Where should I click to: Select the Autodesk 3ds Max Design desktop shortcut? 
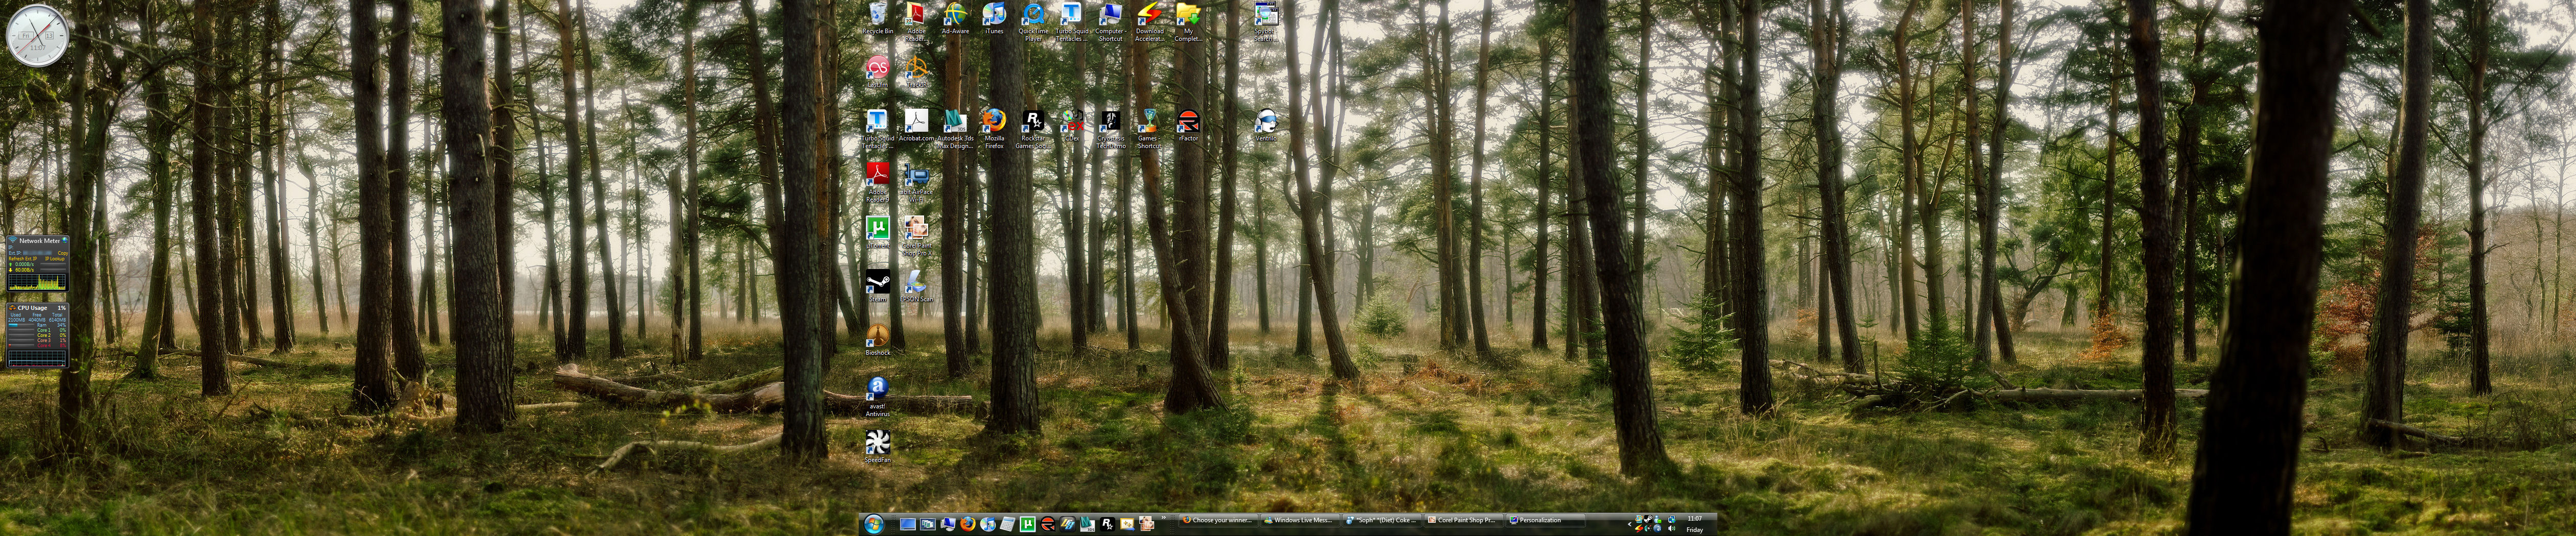tap(955, 130)
